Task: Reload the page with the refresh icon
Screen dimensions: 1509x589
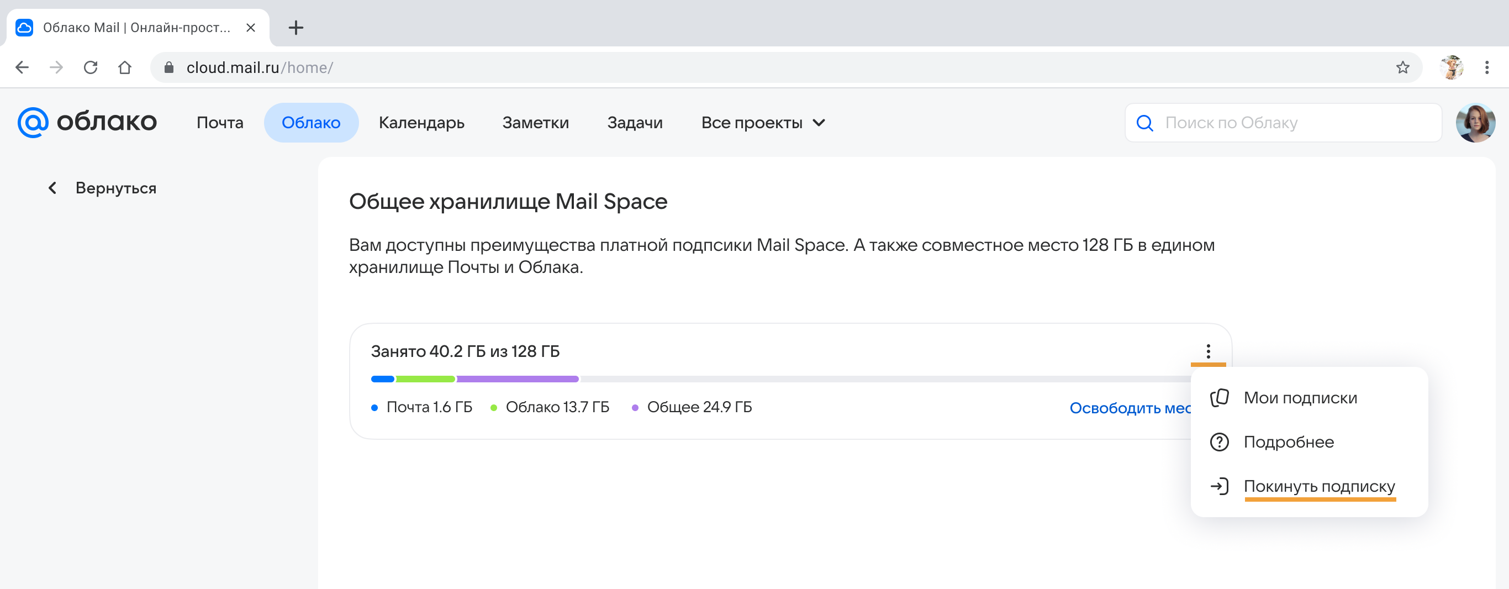Action: pos(90,67)
